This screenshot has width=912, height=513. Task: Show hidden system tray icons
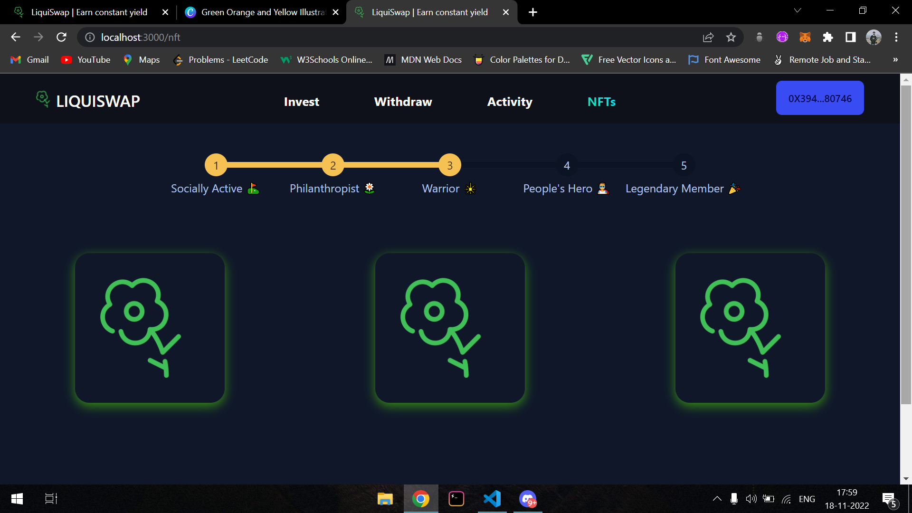click(x=717, y=499)
